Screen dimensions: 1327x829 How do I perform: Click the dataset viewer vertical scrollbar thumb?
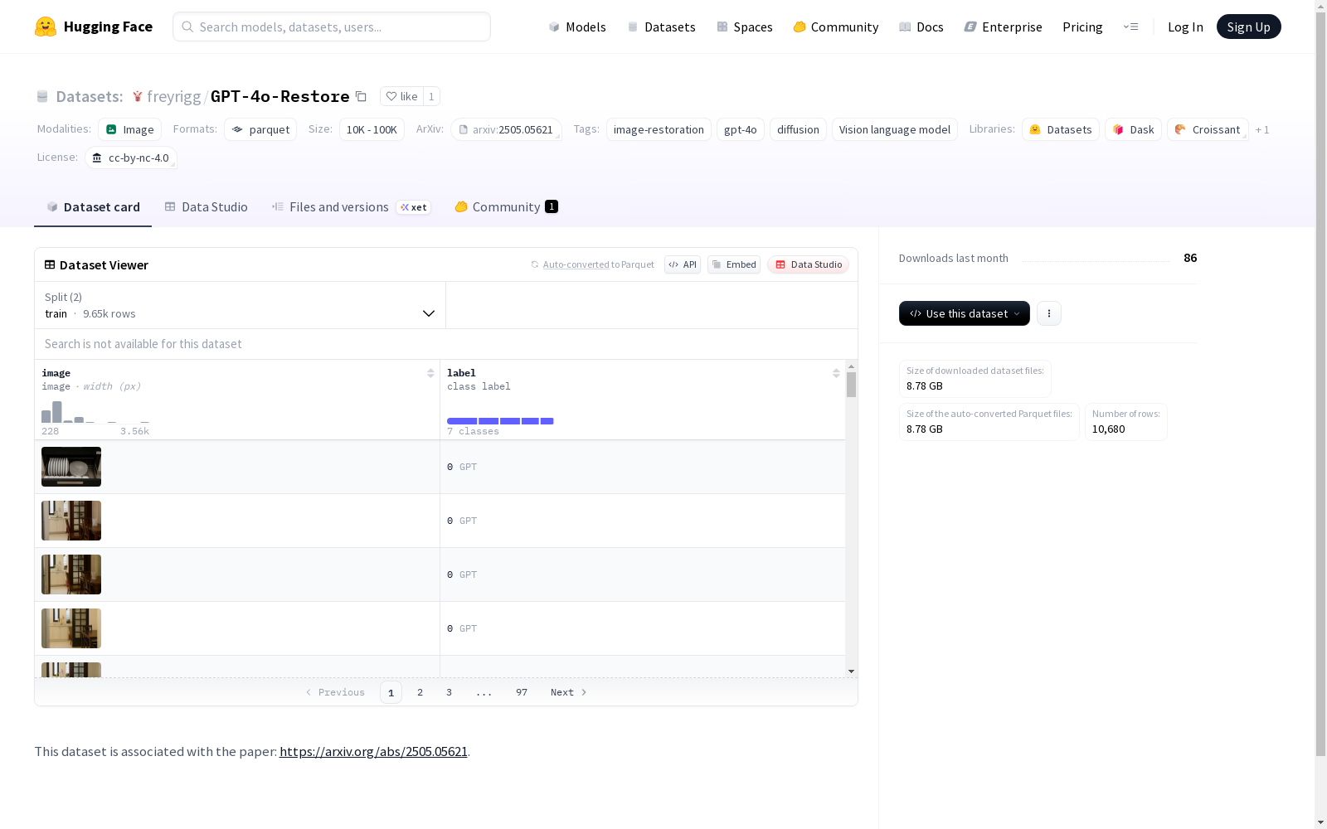click(851, 385)
